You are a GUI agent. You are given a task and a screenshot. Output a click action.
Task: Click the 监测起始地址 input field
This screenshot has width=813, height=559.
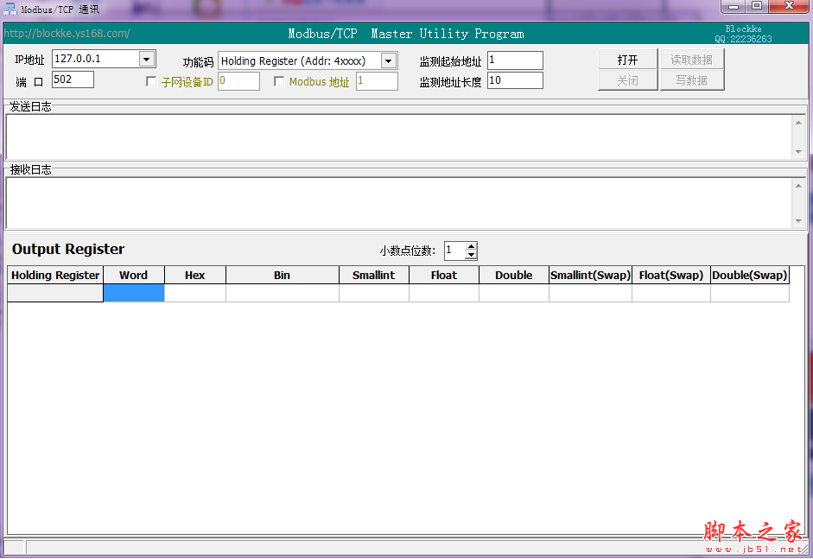point(515,60)
